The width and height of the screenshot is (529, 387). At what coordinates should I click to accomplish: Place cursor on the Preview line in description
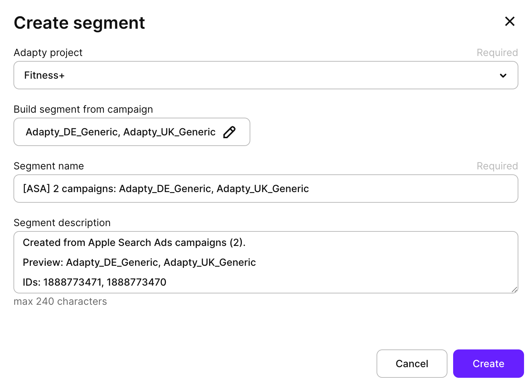(x=139, y=263)
